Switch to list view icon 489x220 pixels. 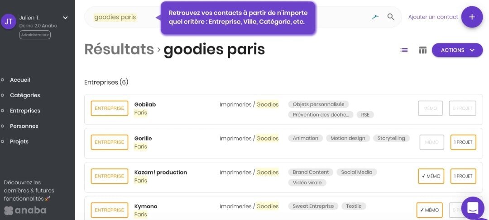[404, 50]
